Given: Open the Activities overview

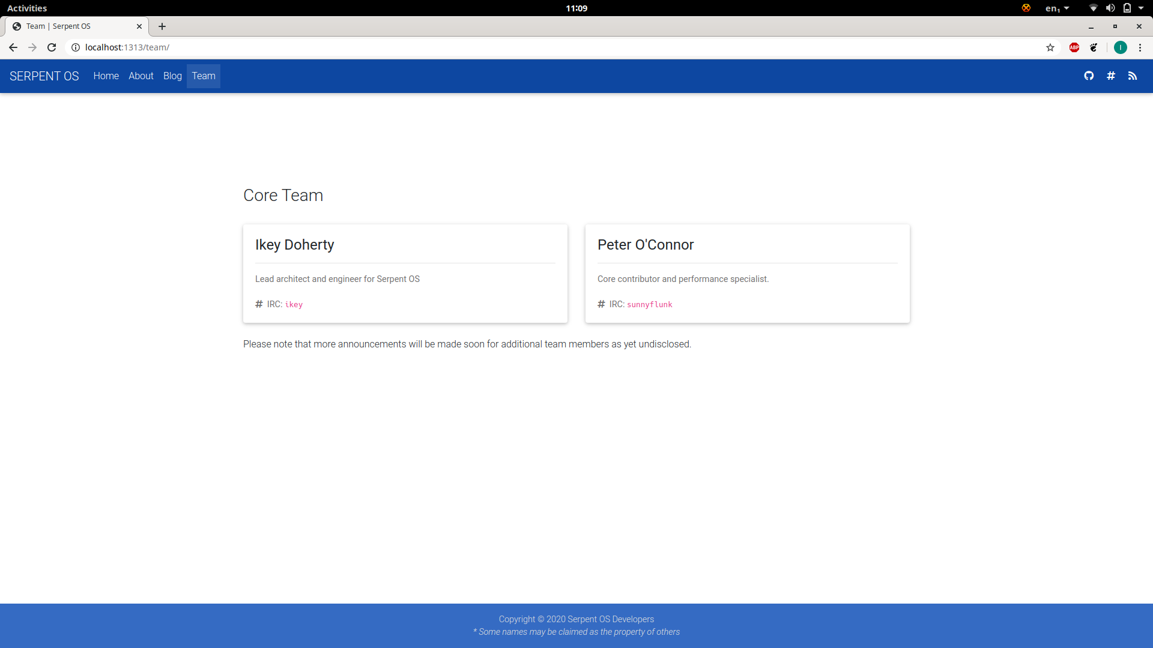Looking at the screenshot, I should (x=27, y=8).
